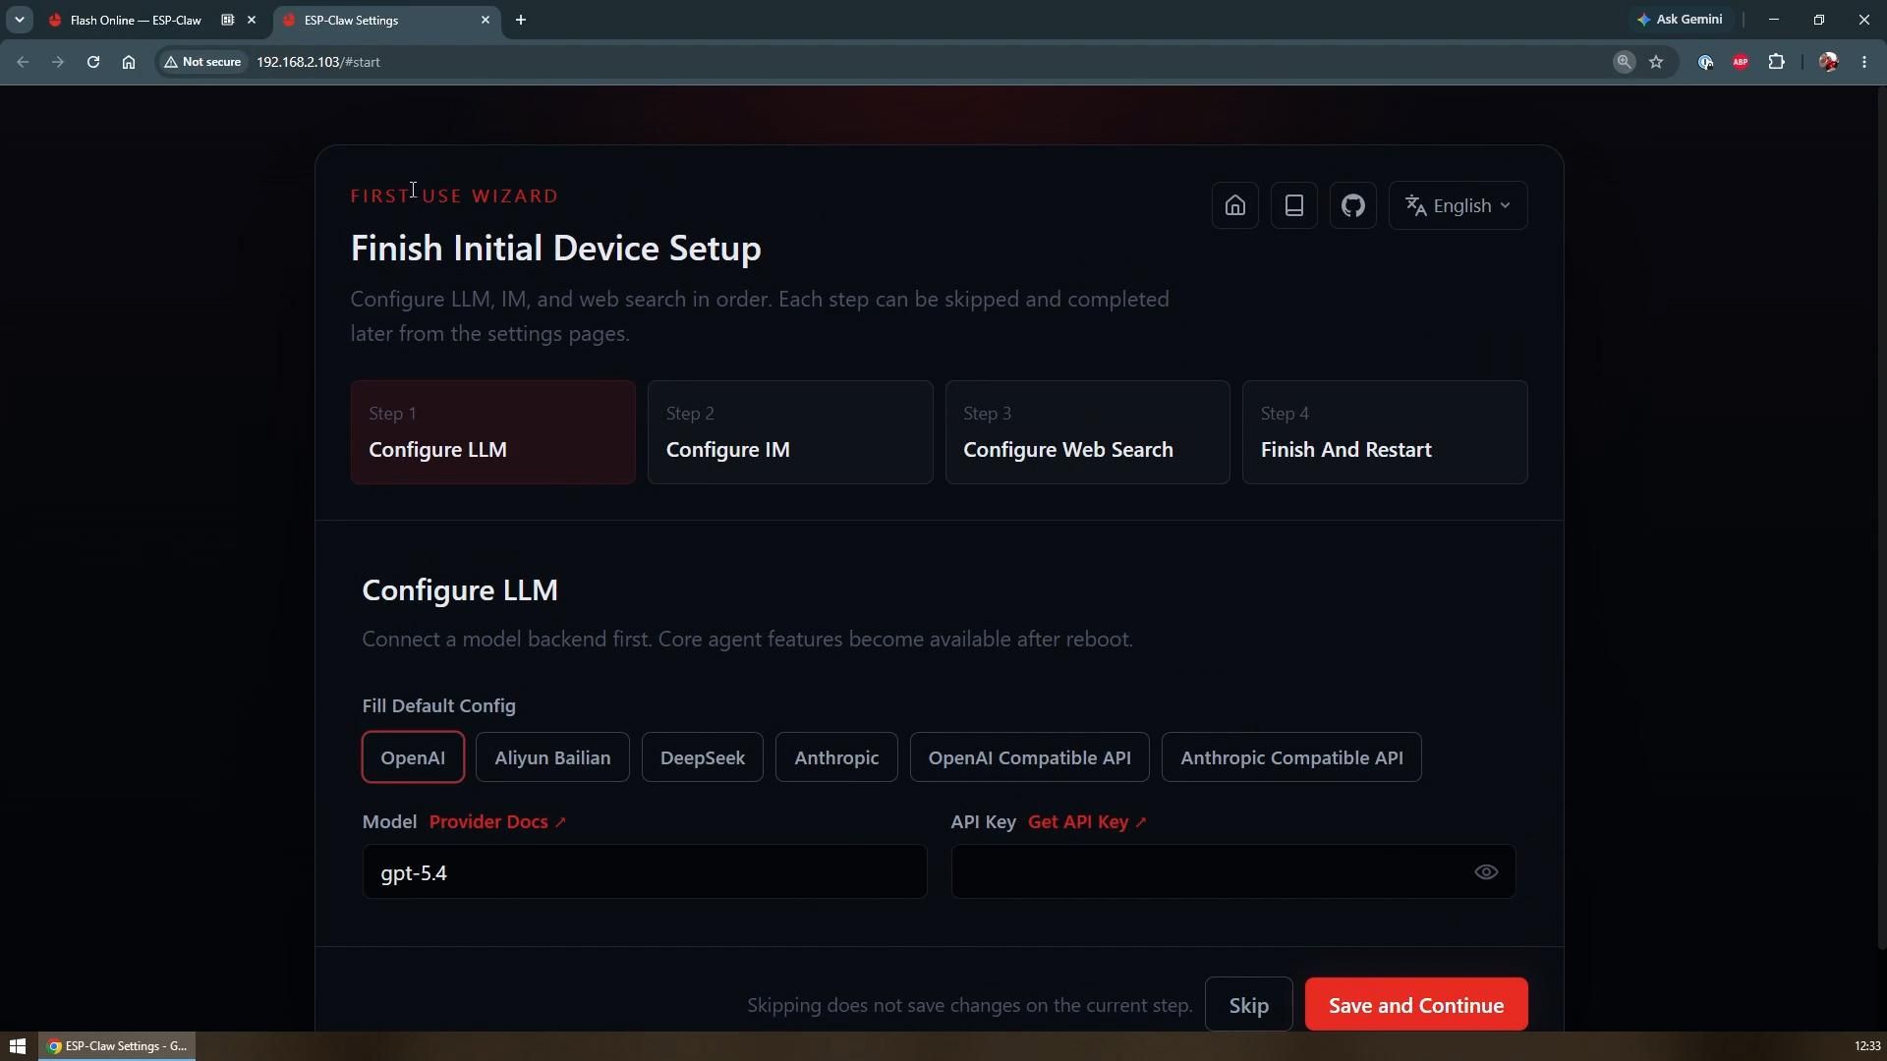
Task: Open the browser tab search dropdown
Action: click(x=19, y=20)
